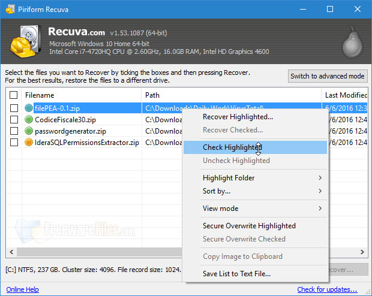372x296 pixels.
Task: Click the NTFS 237 GB status bar text
Action: tap(93, 270)
